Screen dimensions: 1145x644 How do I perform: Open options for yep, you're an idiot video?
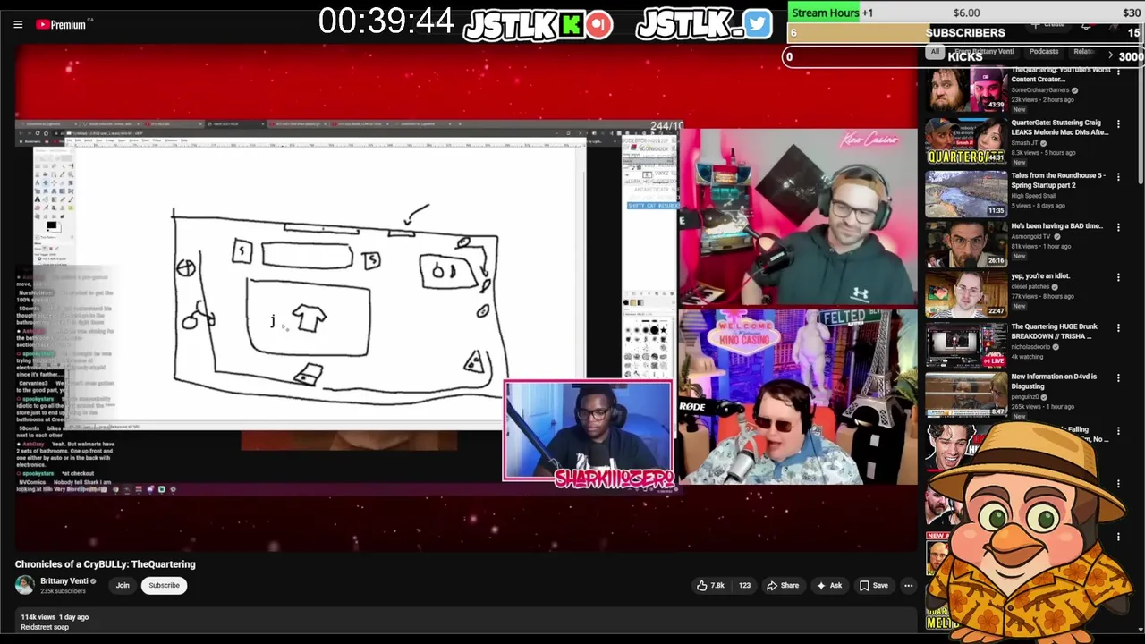(x=1118, y=277)
